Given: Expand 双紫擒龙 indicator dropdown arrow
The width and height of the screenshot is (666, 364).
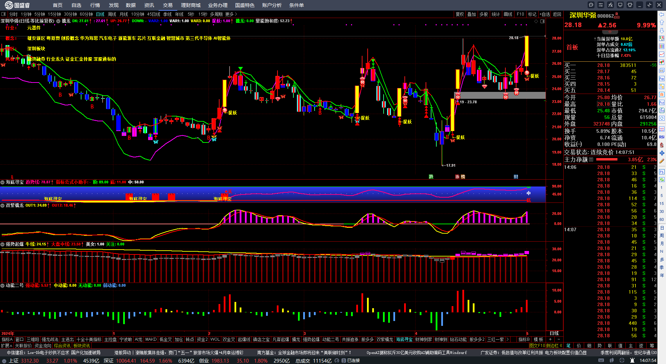Looking at the screenshot, I should pos(2,205).
